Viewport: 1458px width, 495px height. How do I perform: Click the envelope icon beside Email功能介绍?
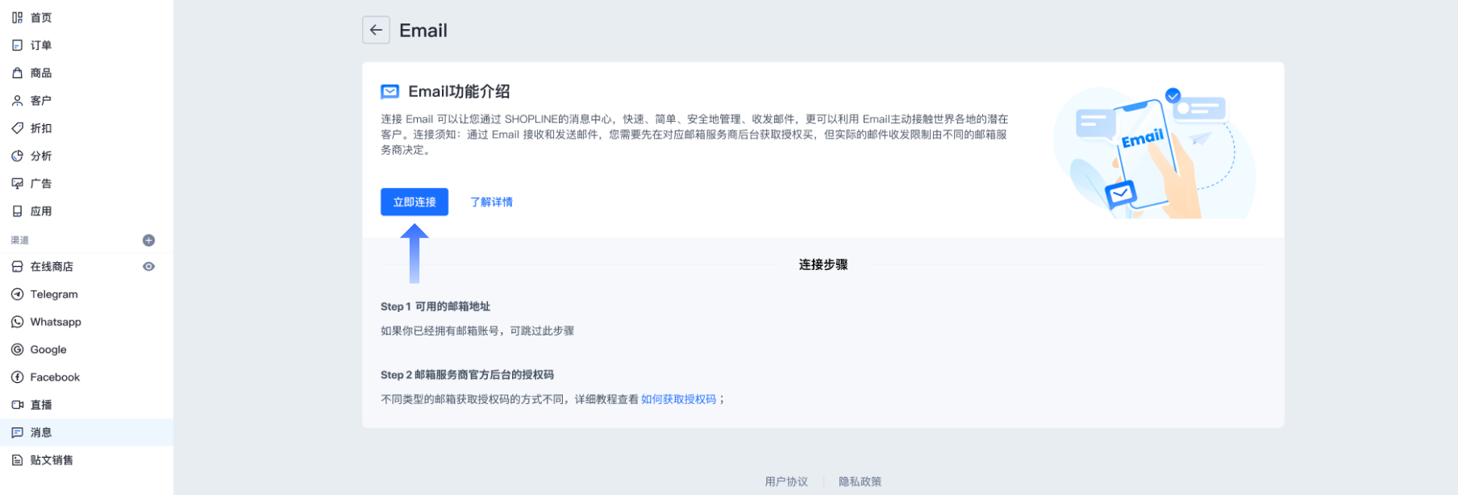[x=389, y=92]
